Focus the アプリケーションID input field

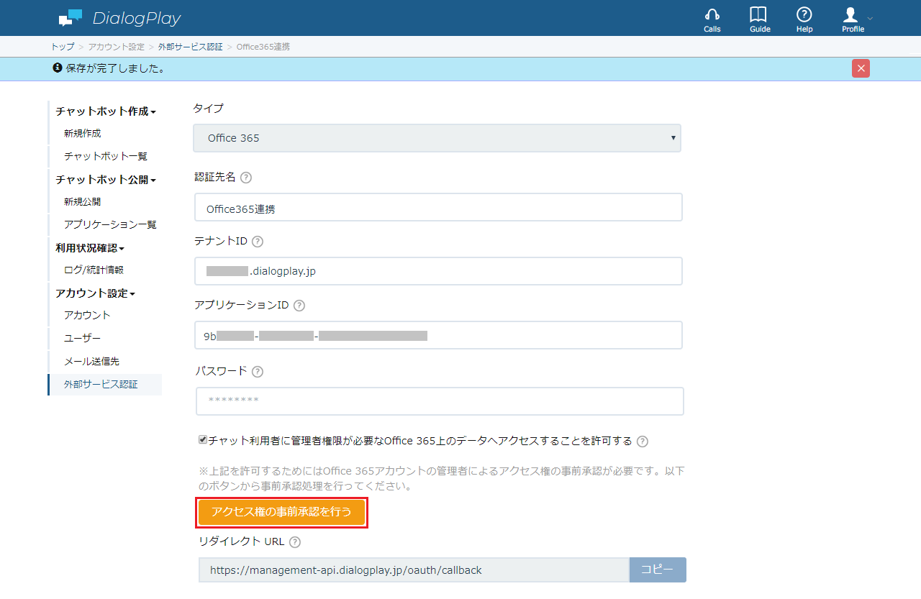[438, 335]
